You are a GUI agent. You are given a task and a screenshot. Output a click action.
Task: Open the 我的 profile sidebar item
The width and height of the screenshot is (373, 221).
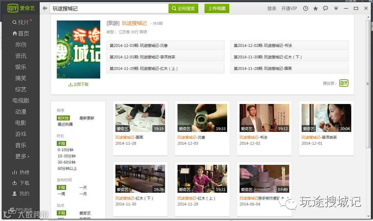[21, 193]
